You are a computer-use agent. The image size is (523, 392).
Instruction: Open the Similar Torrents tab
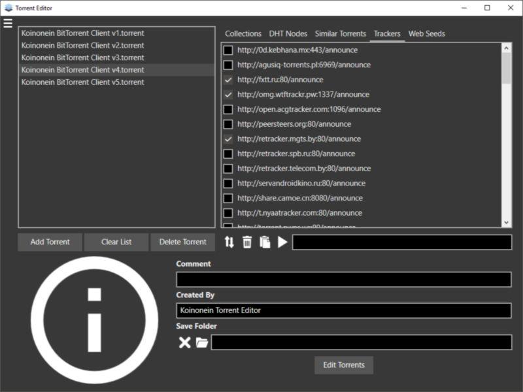click(x=341, y=34)
